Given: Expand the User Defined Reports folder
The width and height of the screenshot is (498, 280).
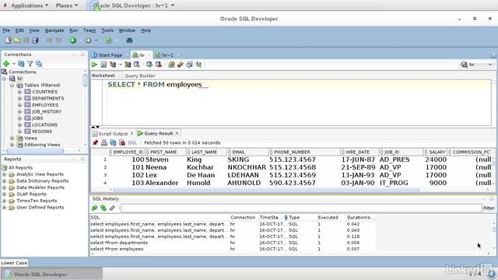Looking at the screenshot, I should point(5,208).
